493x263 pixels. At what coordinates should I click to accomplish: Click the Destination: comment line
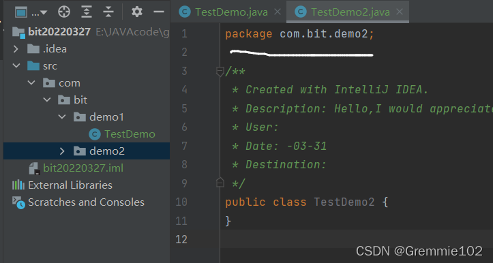(279, 164)
